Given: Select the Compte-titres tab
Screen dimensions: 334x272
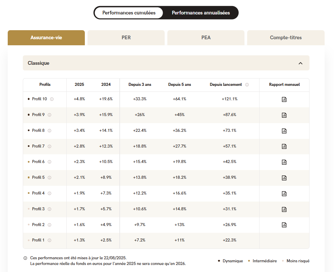Looking at the screenshot, I should [x=286, y=38].
